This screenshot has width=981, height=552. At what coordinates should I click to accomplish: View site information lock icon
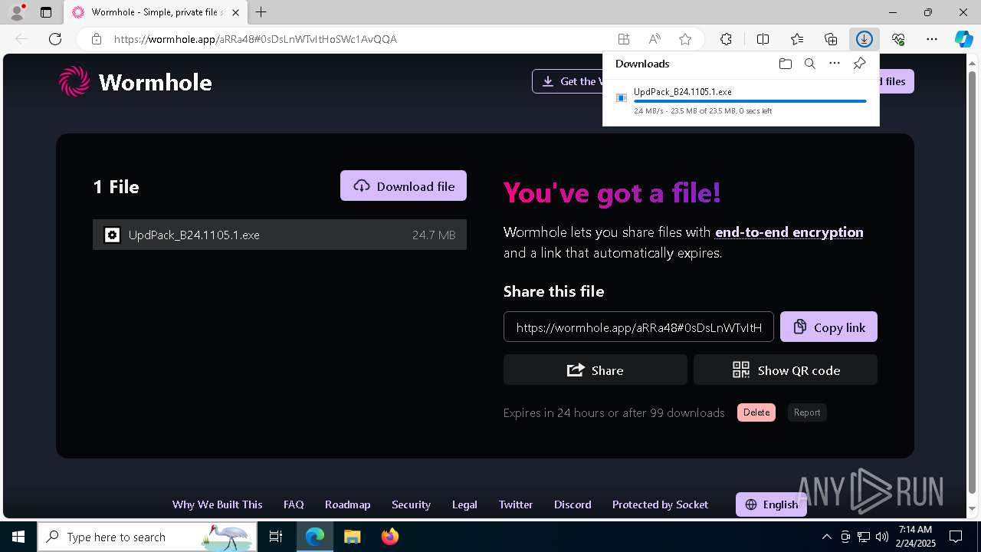[x=97, y=39]
